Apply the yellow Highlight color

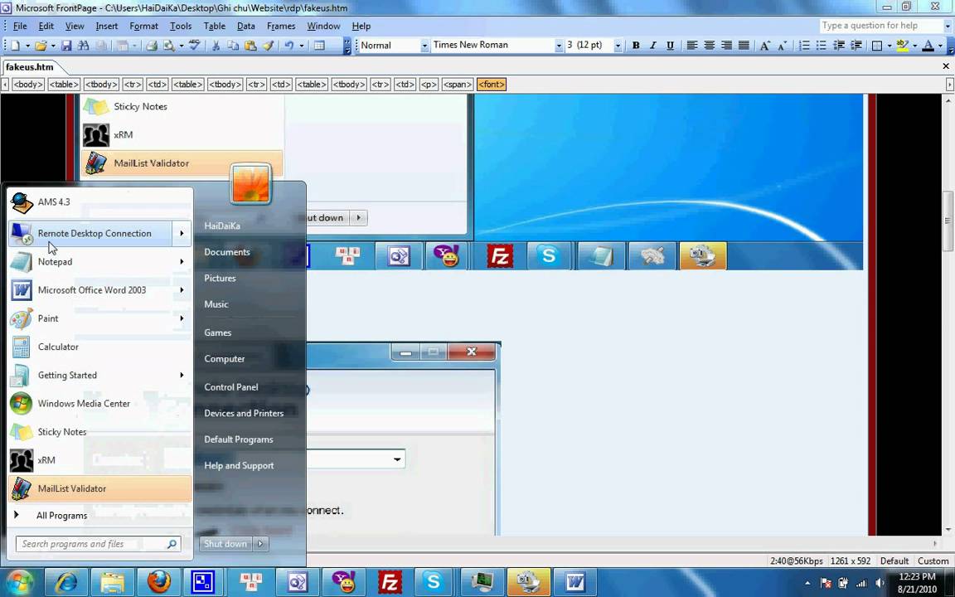[903, 46]
